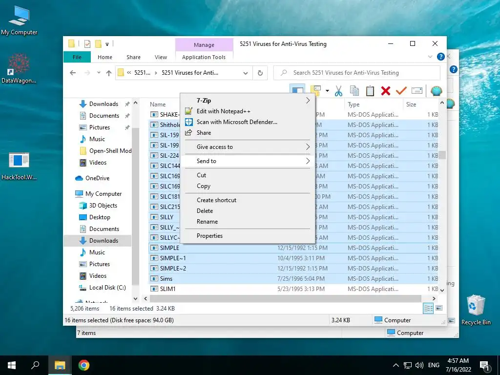Click the file list vertical scrollbar down arrow
The image size is (500, 375).
[x=442, y=290]
